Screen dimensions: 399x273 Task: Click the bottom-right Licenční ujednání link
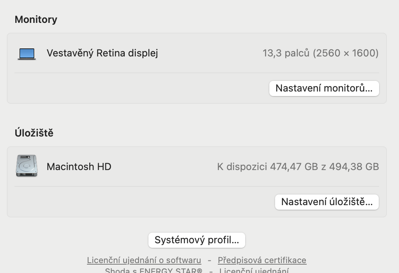coord(254,270)
